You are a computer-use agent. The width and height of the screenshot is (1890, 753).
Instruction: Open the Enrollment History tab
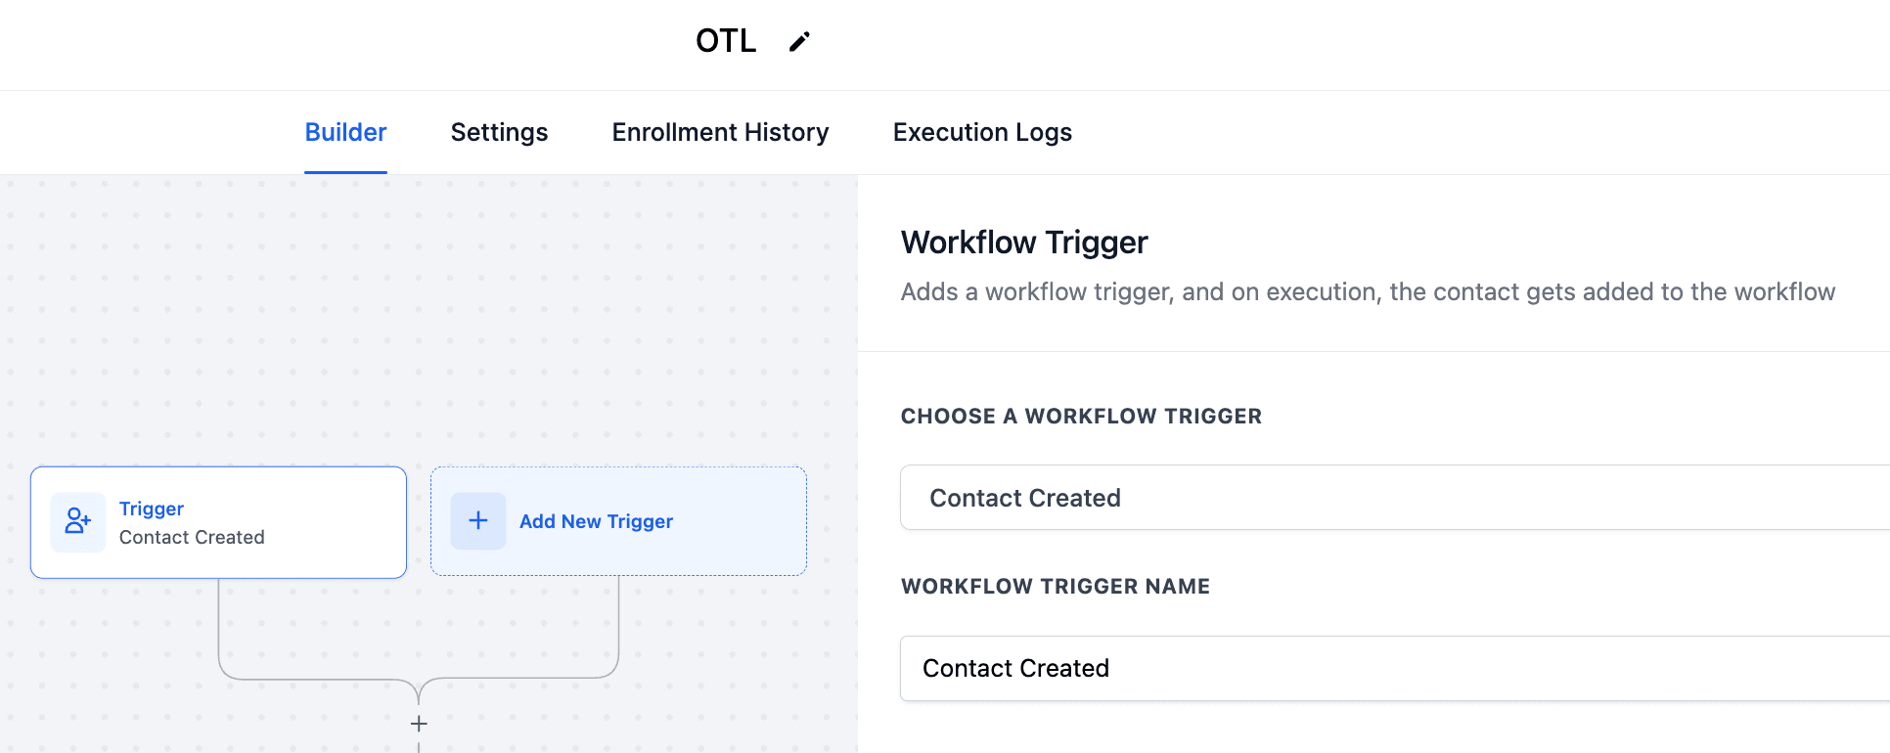(x=720, y=132)
